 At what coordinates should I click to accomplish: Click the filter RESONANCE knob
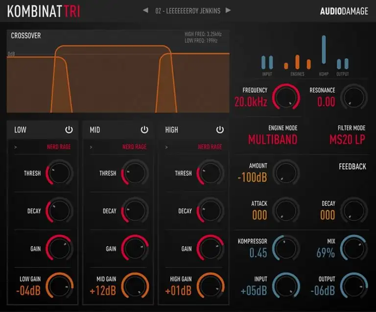click(x=354, y=97)
